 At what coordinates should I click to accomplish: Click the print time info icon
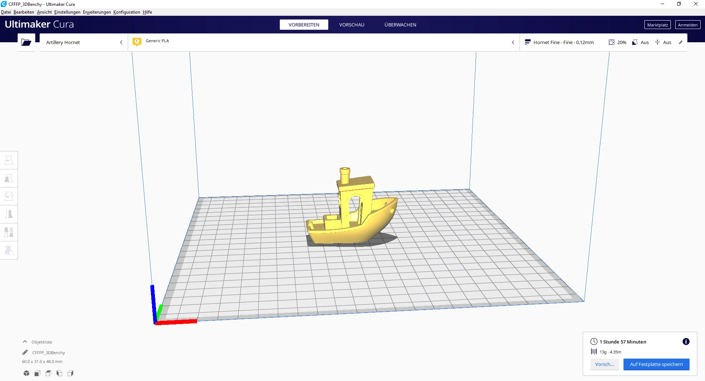pyautogui.click(x=686, y=342)
